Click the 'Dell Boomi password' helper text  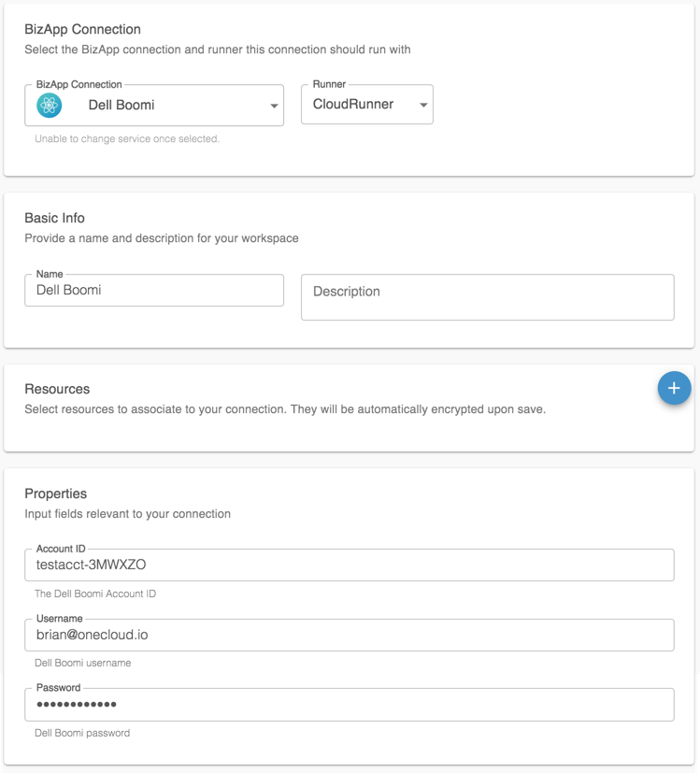(82, 733)
